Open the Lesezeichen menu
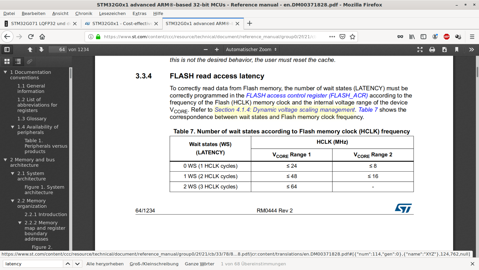 [112, 13]
